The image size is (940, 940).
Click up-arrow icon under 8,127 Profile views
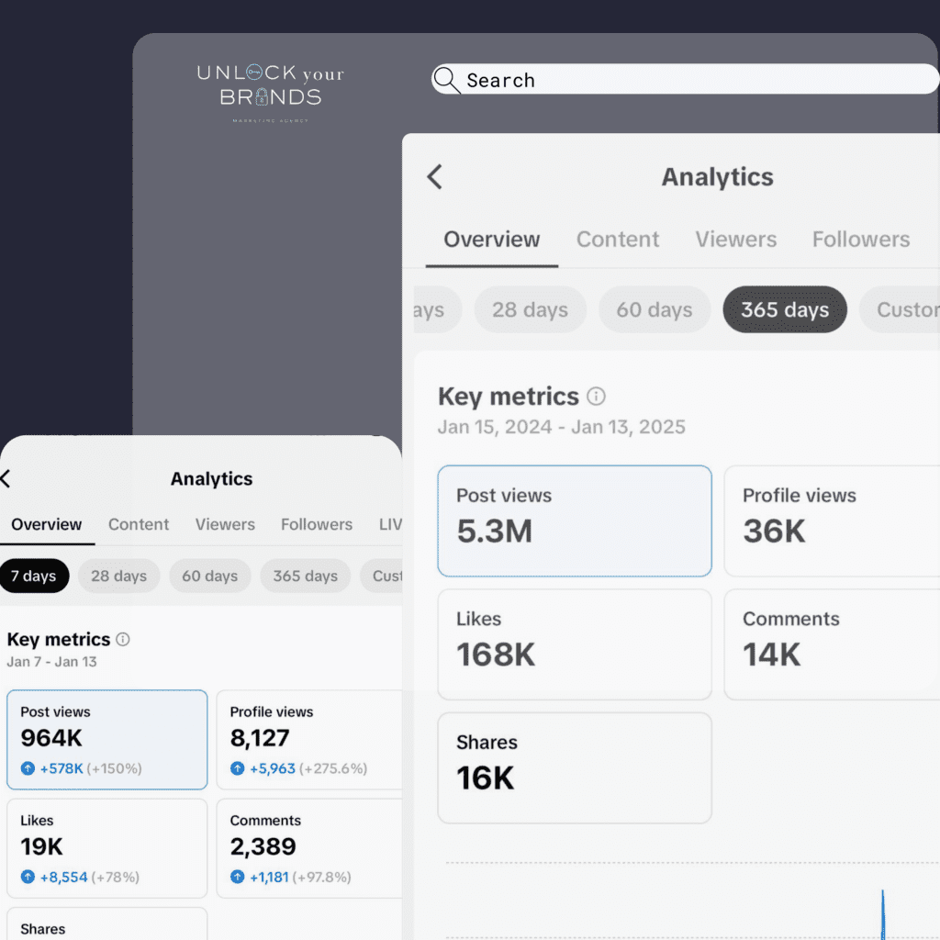point(238,768)
